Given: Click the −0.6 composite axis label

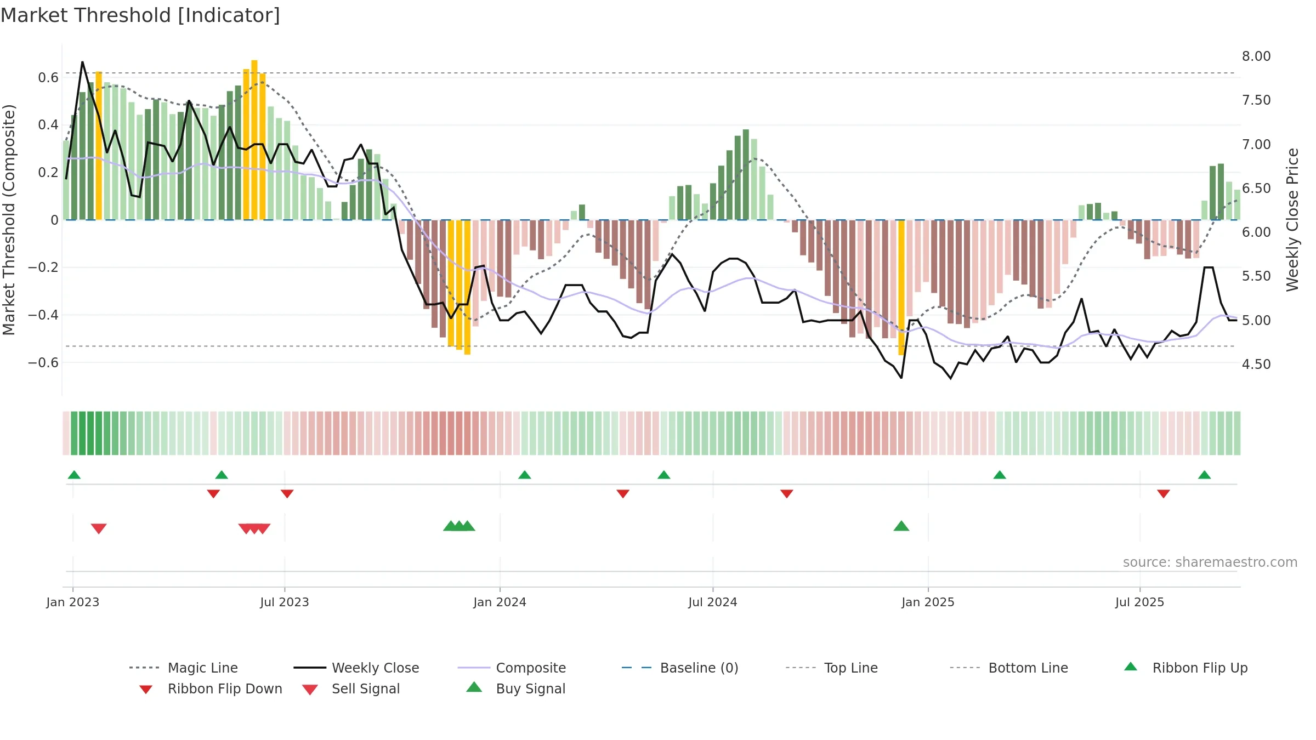Looking at the screenshot, I should click(43, 363).
